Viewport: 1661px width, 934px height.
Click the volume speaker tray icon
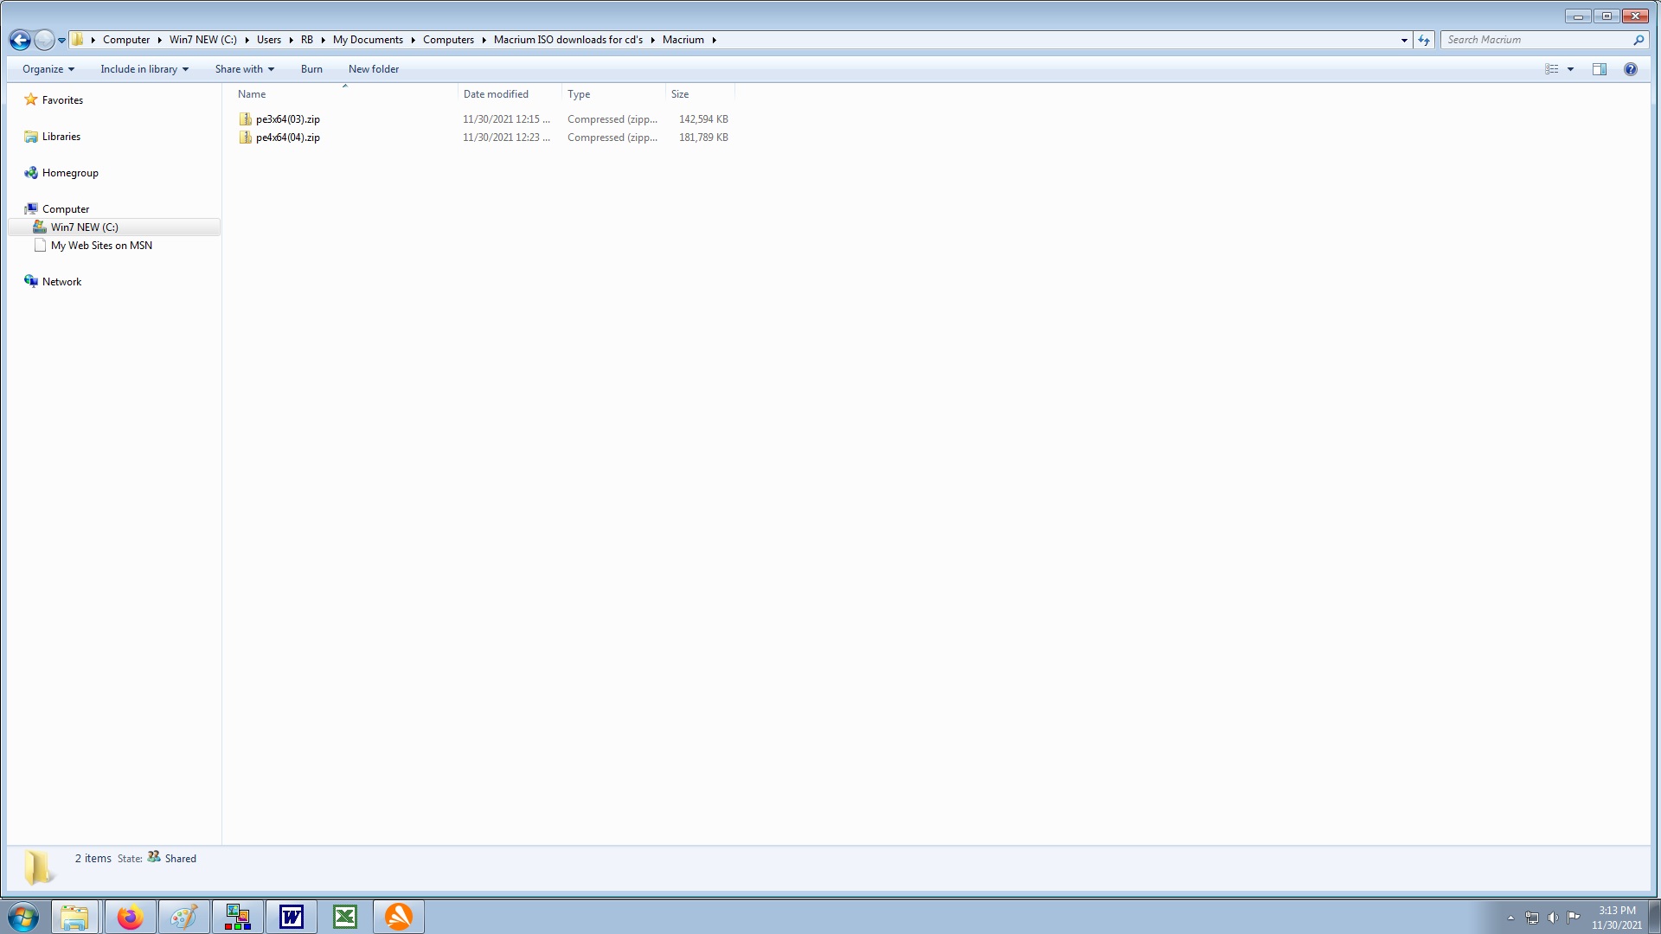[1553, 918]
